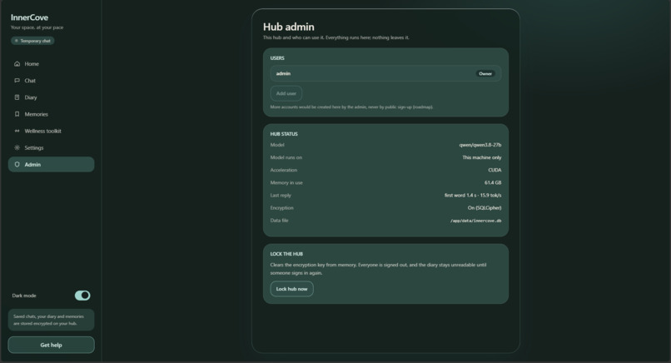671x363 pixels.
Task: Click the hub subtitle under Hub admin
Action: coord(336,37)
